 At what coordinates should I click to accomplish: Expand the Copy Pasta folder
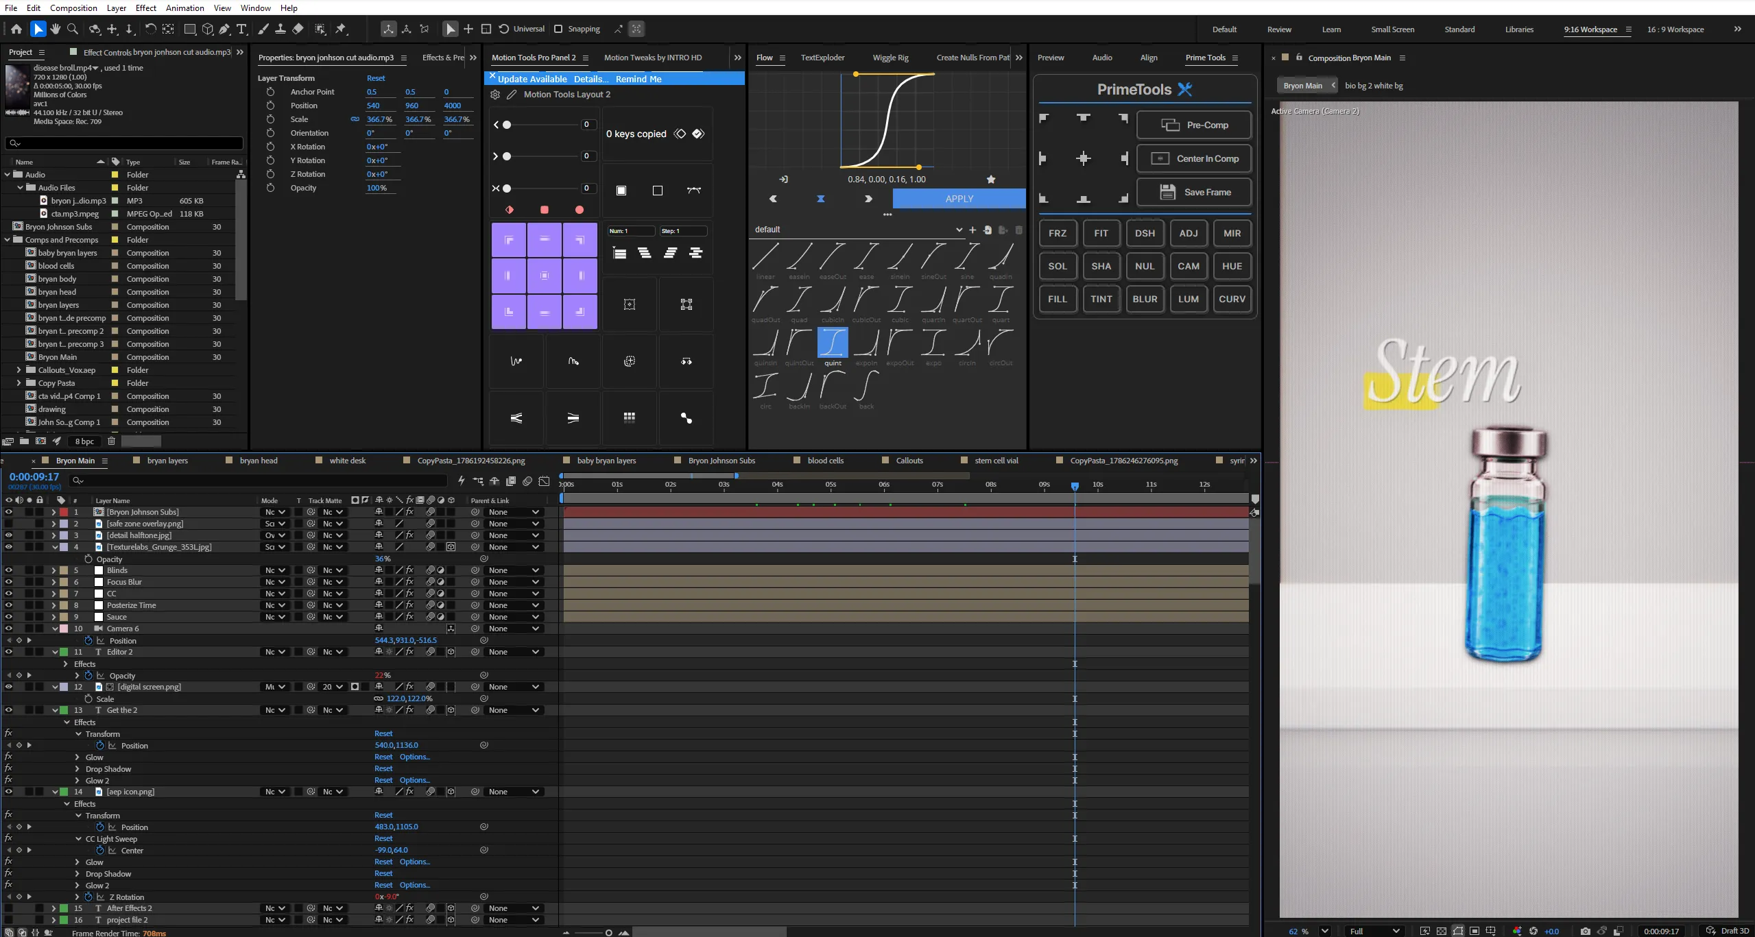click(x=19, y=383)
